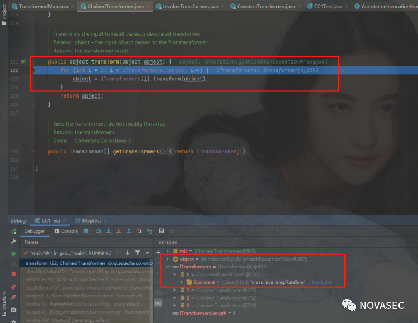Expand the 'this' variable node
This screenshot has width=418, height=323.
tap(167, 251)
